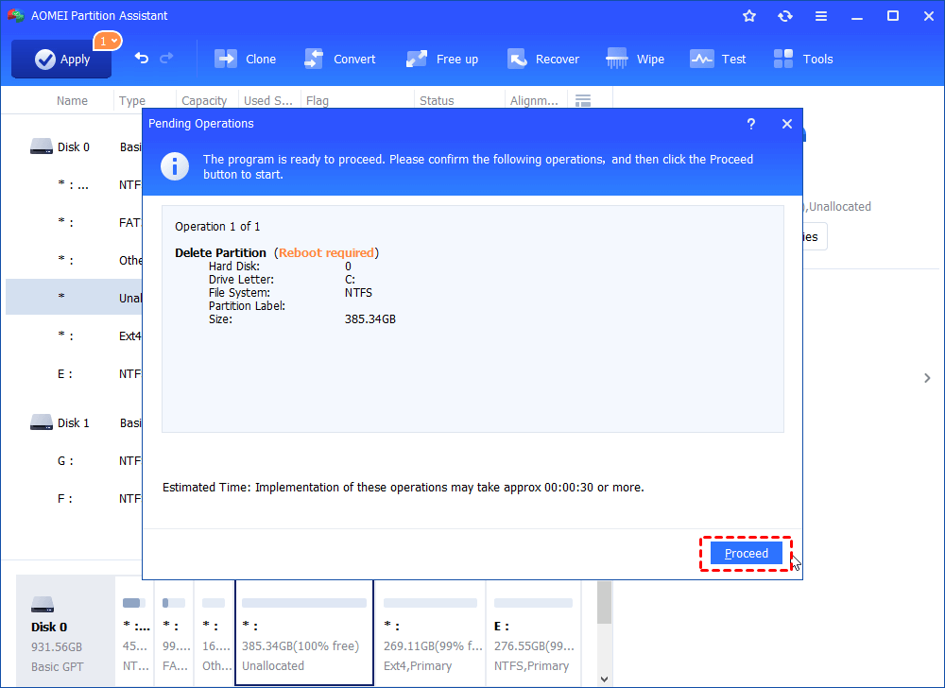Screen dimensions: 945x688
Task: Click the Redo arrow
Action: [166, 59]
